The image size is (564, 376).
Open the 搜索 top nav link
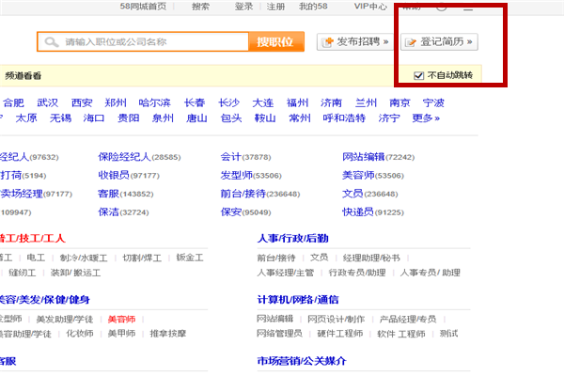[200, 7]
